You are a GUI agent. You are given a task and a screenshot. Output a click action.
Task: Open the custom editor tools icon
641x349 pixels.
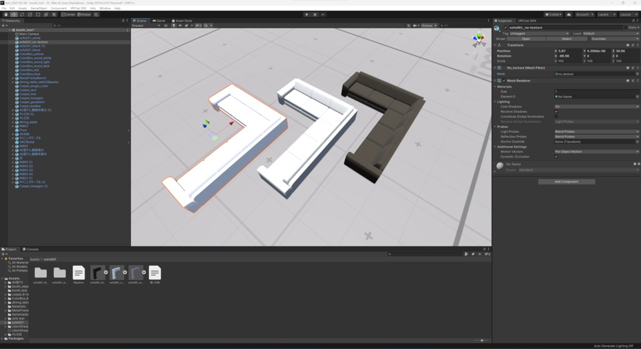tap(54, 14)
